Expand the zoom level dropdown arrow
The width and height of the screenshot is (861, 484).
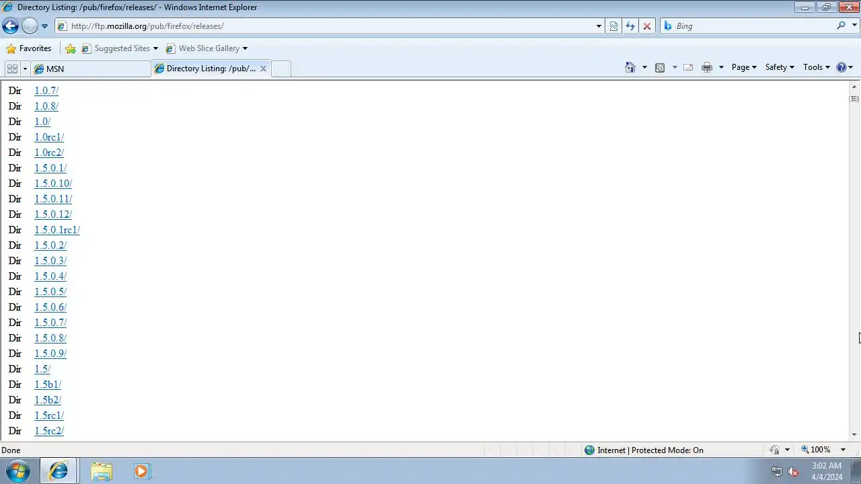point(843,450)
